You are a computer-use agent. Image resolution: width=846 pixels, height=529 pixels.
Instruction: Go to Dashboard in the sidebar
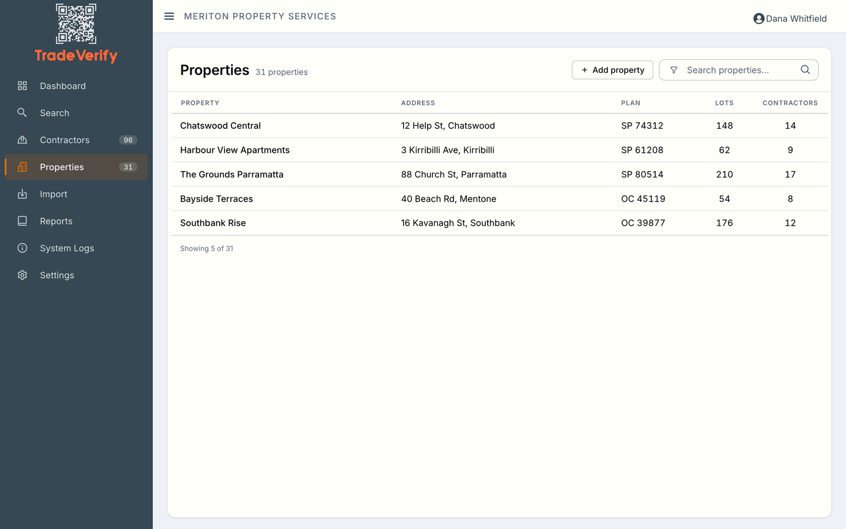(76, 86)
